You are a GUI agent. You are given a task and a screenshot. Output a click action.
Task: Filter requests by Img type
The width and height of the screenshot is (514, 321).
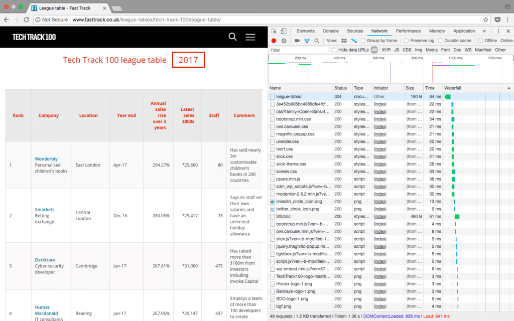pyautogui.click(x=418, y=50)
